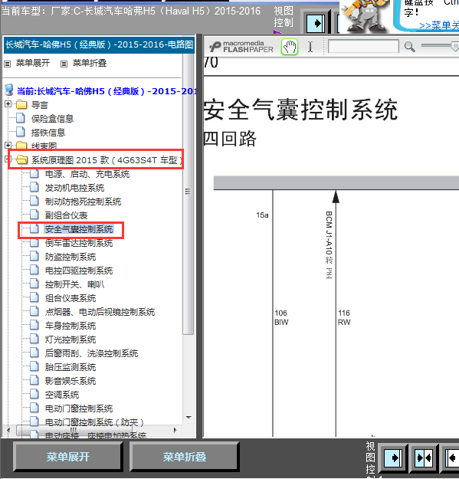The image size is (459, 479).
Task: Open 组合仪表系统 diagram
Action: point(70,298)
